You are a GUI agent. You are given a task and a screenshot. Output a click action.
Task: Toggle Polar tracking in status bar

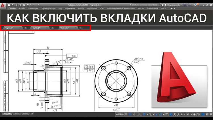144,114
